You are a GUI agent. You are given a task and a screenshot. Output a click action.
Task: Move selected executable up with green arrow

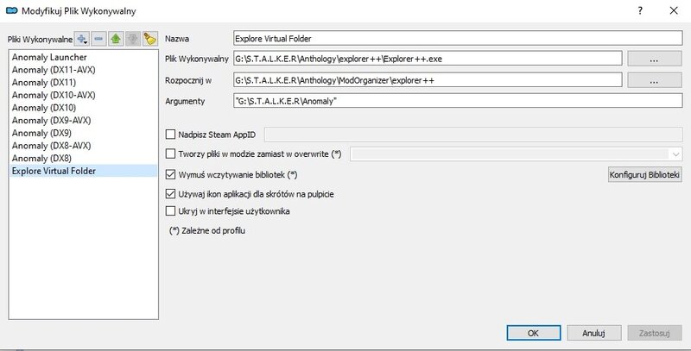click(x=116, y=39)
